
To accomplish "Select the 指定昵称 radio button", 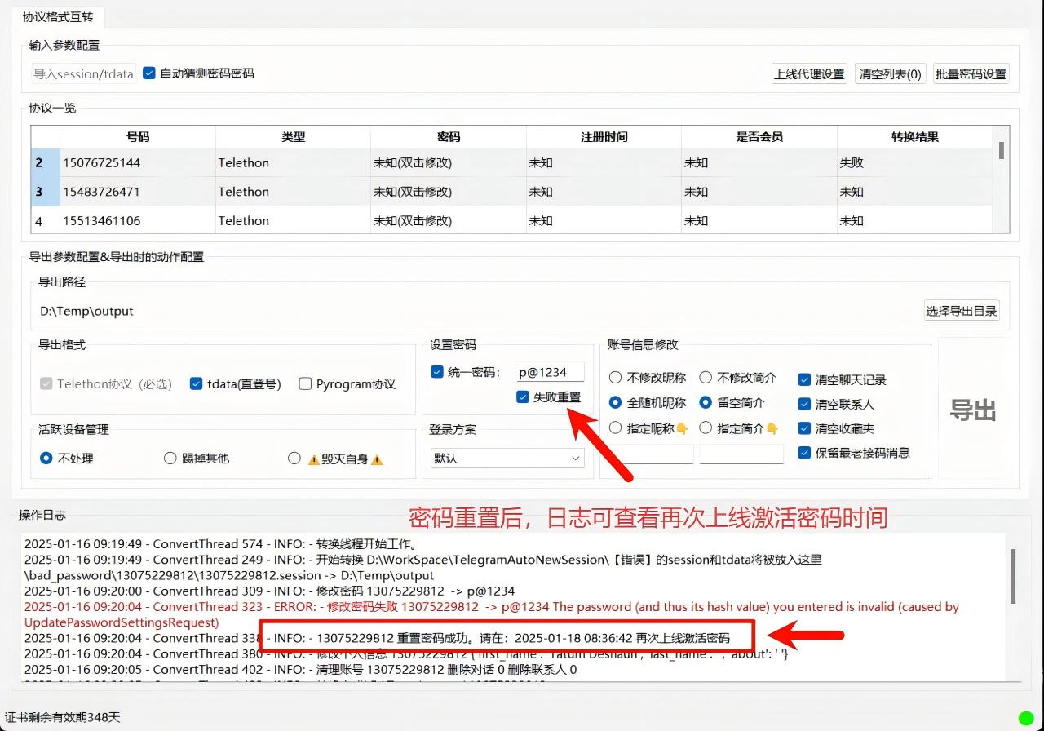I will [616, 428].
